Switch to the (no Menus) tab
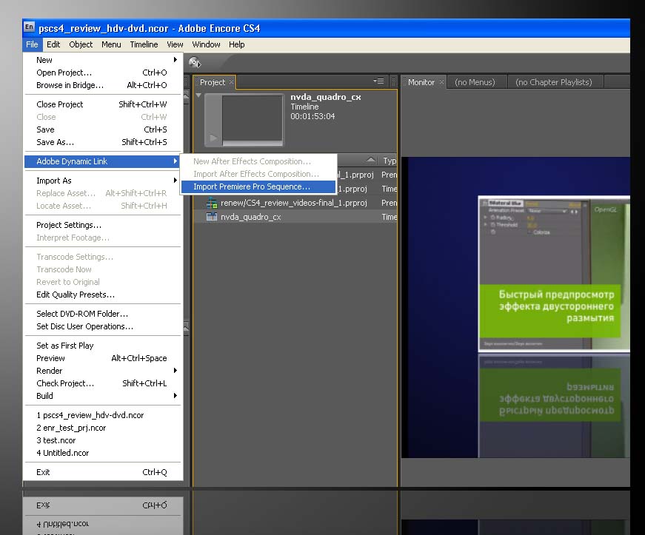This screenshot has height=535, width=645. click(475, 82)
